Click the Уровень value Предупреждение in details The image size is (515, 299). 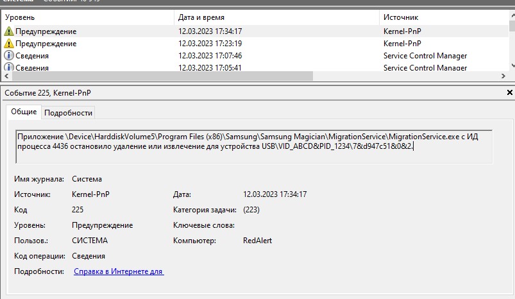pyautogui.click(x=103, y=225)
